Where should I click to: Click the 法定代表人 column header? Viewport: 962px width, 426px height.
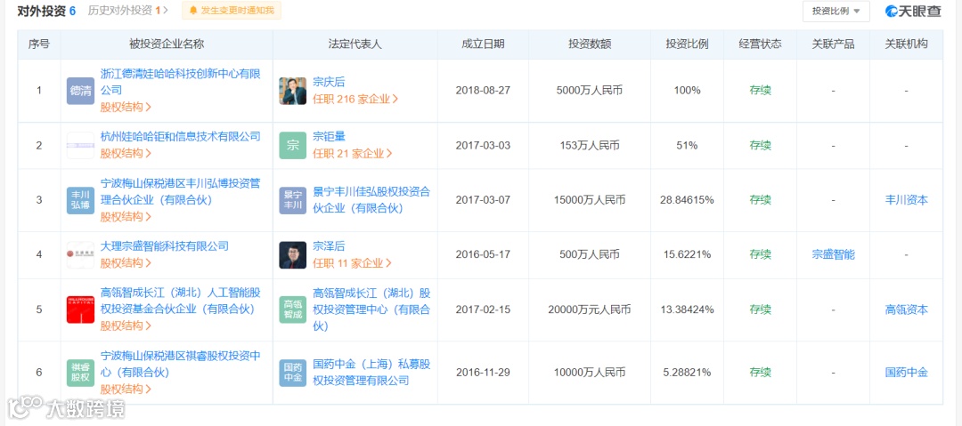355,44
